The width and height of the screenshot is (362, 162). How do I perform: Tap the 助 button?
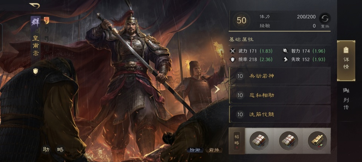point(46,150)
